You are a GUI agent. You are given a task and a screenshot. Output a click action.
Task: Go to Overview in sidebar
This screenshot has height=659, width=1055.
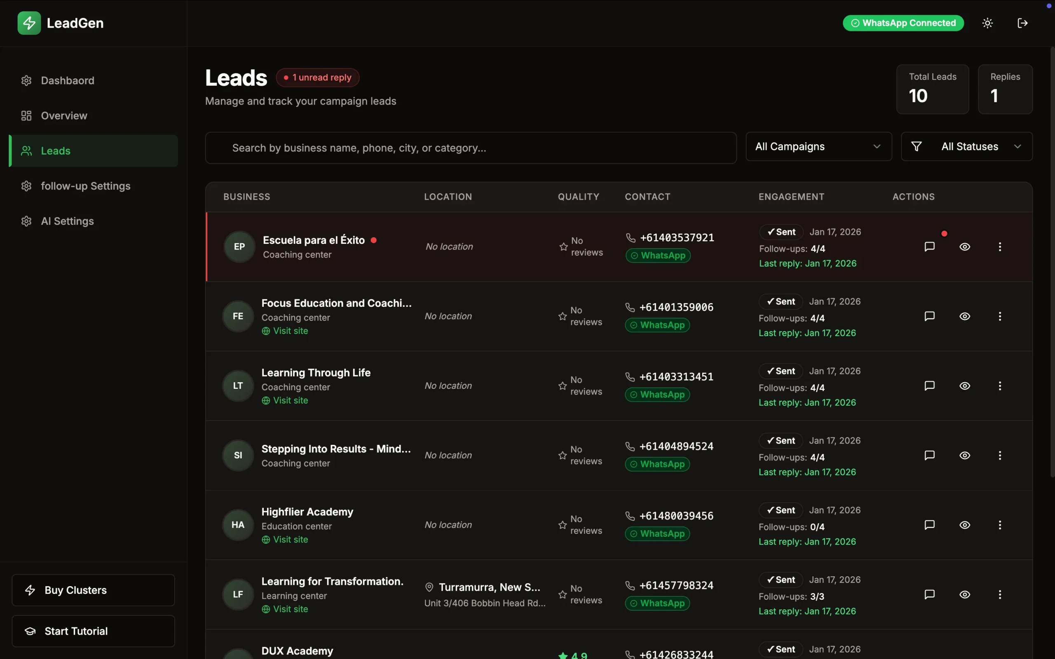pos(63,115)
